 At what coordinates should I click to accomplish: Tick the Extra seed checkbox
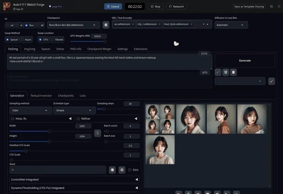tap(130, 170)
